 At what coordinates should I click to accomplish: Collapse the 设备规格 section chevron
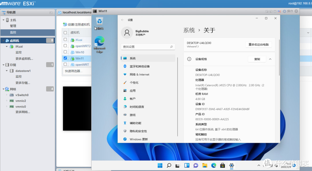coord(270,59)
